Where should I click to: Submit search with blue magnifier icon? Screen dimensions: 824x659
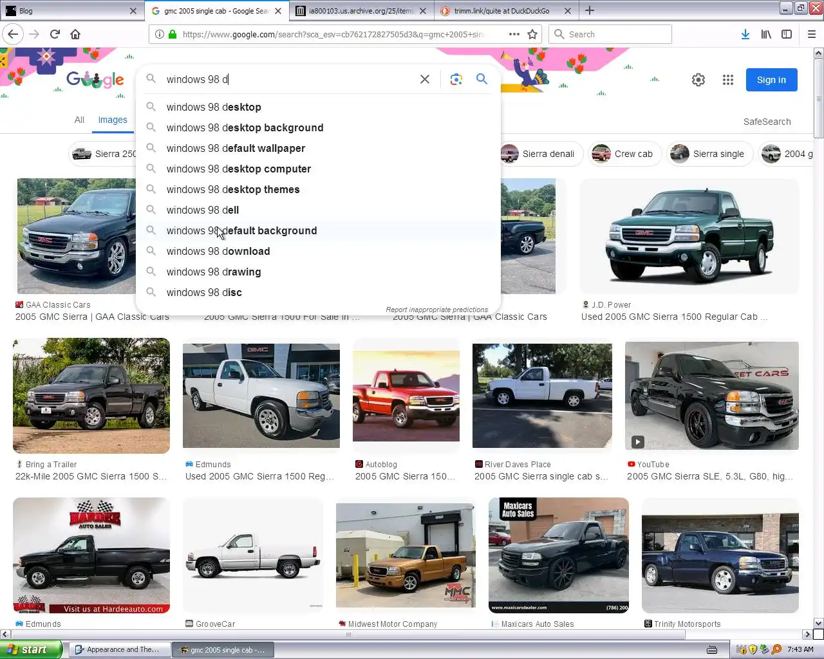[x=482, y=79]
